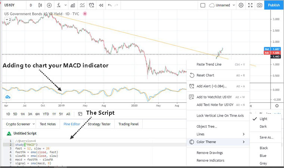Click the pink delayed-data badge next to TVC

click(x=85, y=14)
